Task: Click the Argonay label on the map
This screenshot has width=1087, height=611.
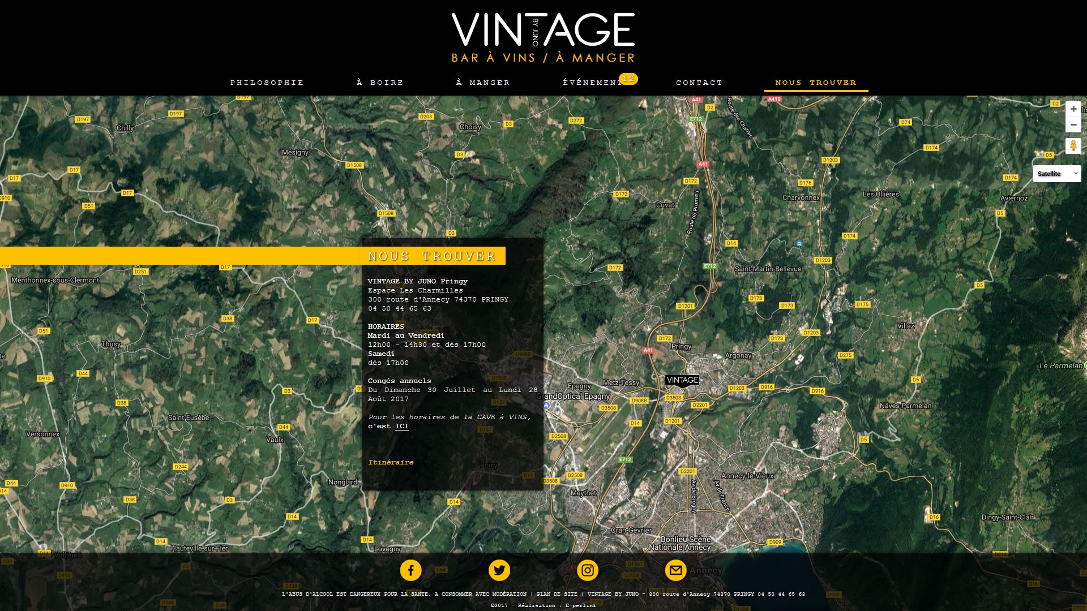Action: pyautogui.click(x=738, y=356)
